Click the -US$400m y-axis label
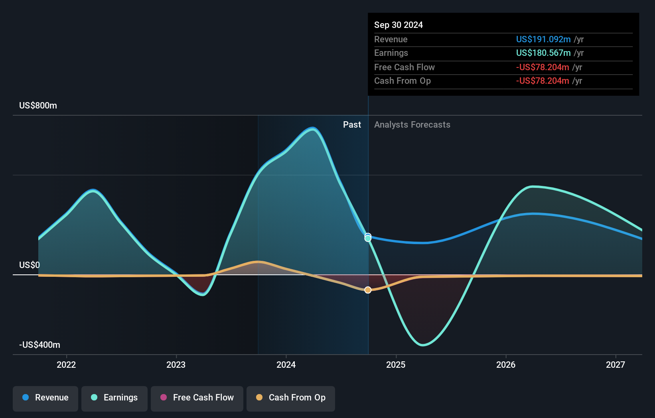 [40, 345]
